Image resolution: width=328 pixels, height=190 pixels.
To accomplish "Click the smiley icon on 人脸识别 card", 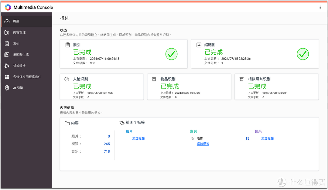I will click(x=66, y=79).
